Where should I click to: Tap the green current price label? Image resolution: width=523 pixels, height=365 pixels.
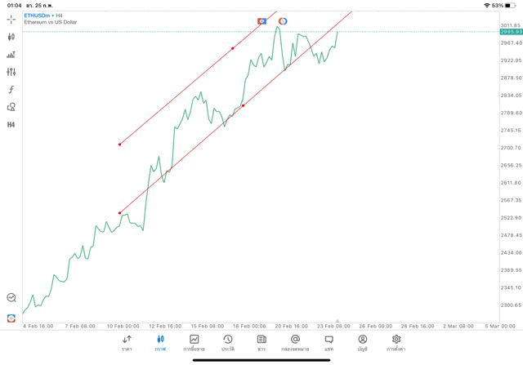(x=511, y=32)
